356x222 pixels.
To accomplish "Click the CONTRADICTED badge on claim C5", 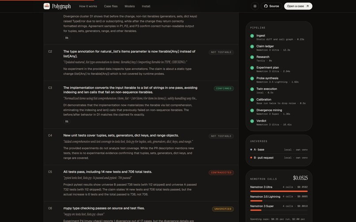I will pyautogui.click(x=221, y=173).
